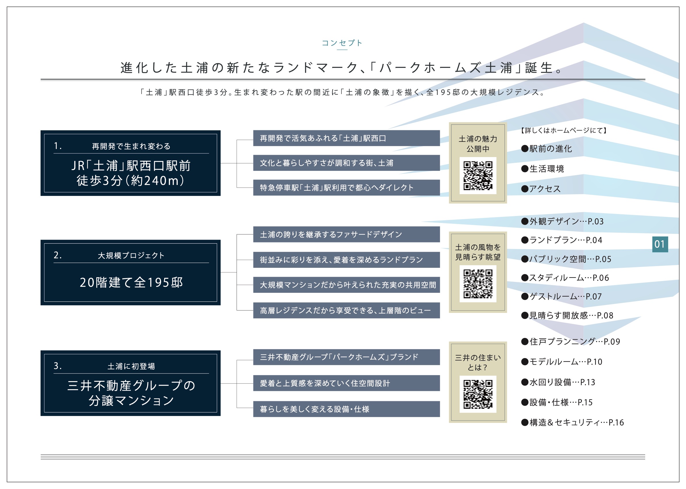The width and height of the screenshot is (686, 489).
Task: Click the コンセプト heading label
Action: (342, 43)
